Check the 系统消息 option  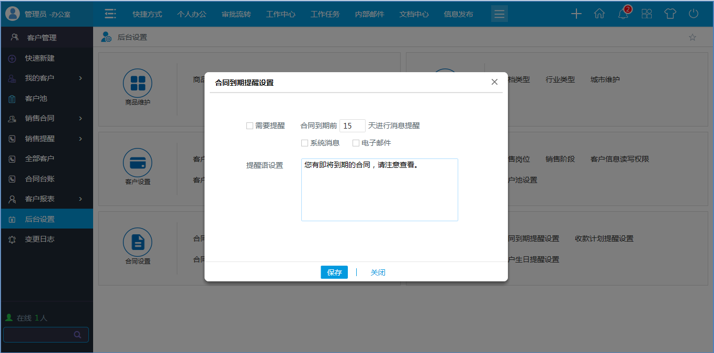pos(305,143)
